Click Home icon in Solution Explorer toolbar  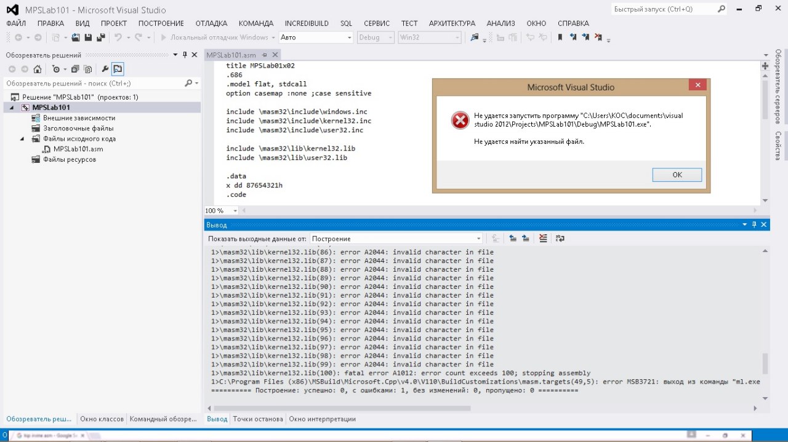tap(38, 69)
